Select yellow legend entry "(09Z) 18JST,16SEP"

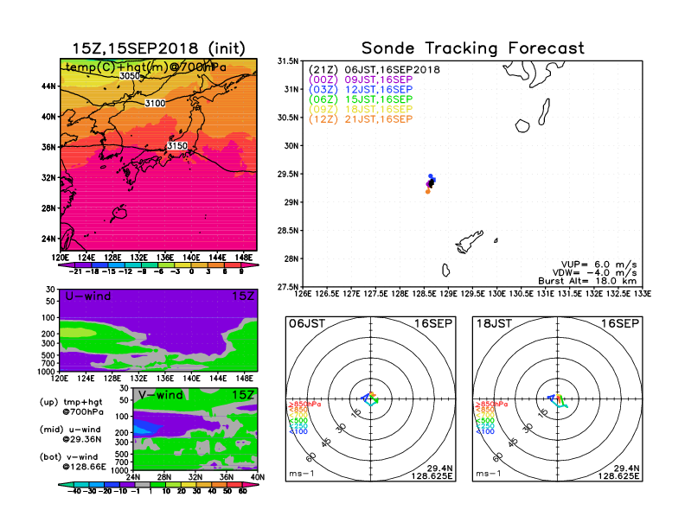[361, 109]
